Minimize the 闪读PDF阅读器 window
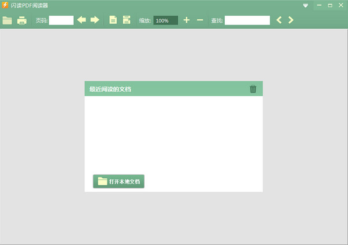 319,5
